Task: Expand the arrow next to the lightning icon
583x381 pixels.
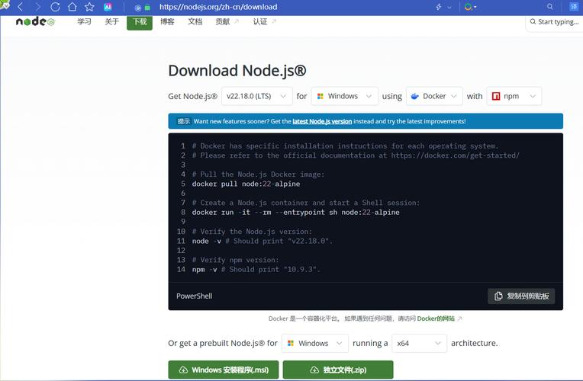Action: (x=449, y=7)
